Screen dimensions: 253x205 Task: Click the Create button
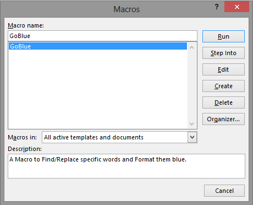[223, 86]
